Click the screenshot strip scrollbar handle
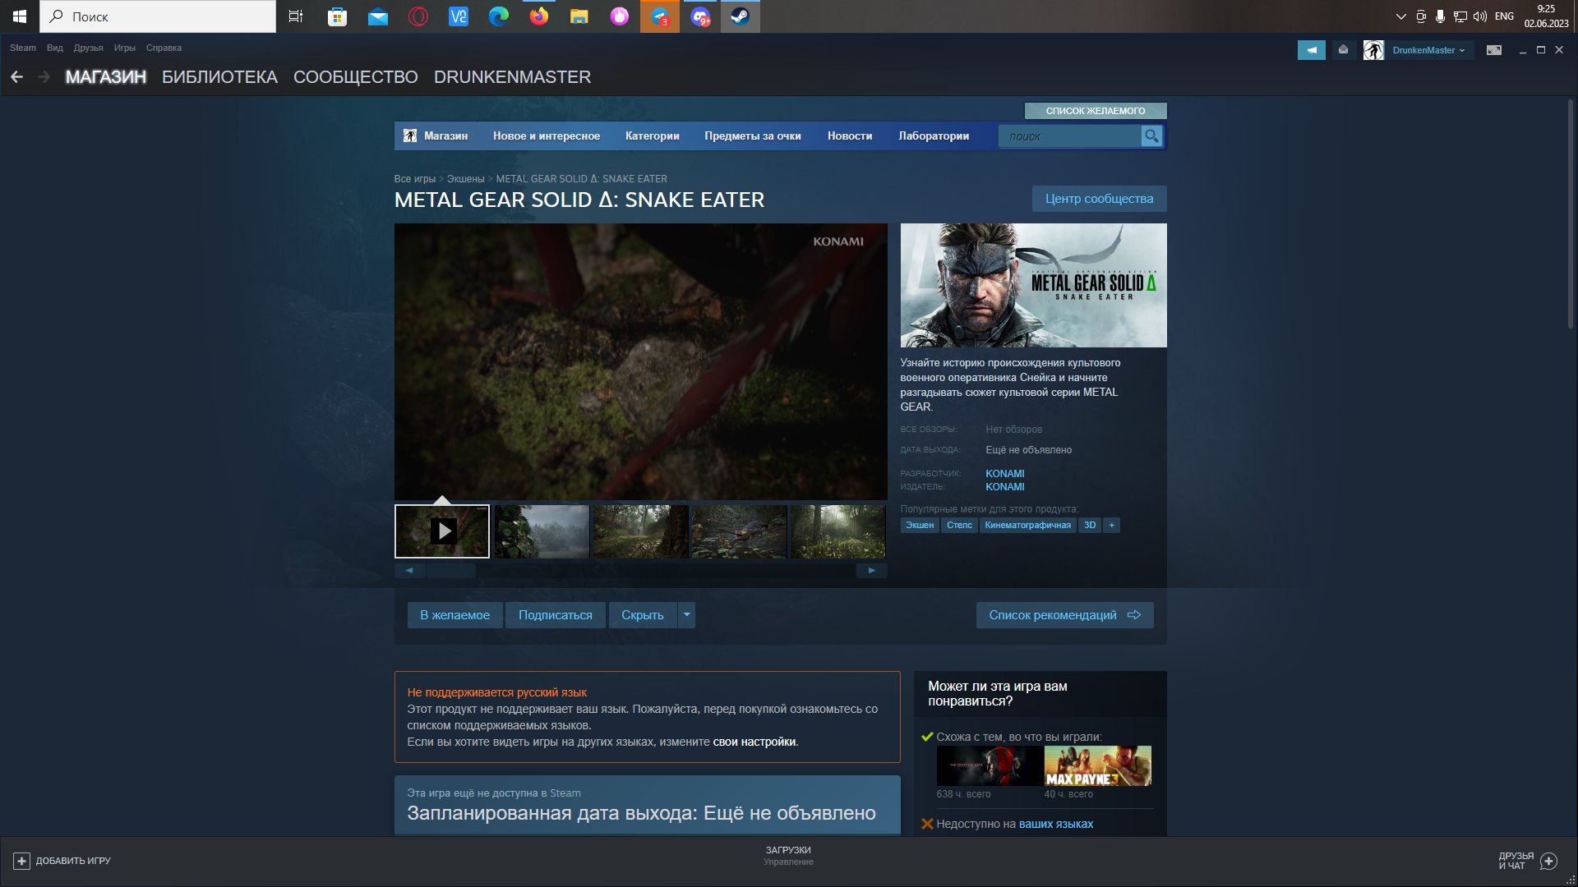The image size is (1578, 887). click(451, 570)
